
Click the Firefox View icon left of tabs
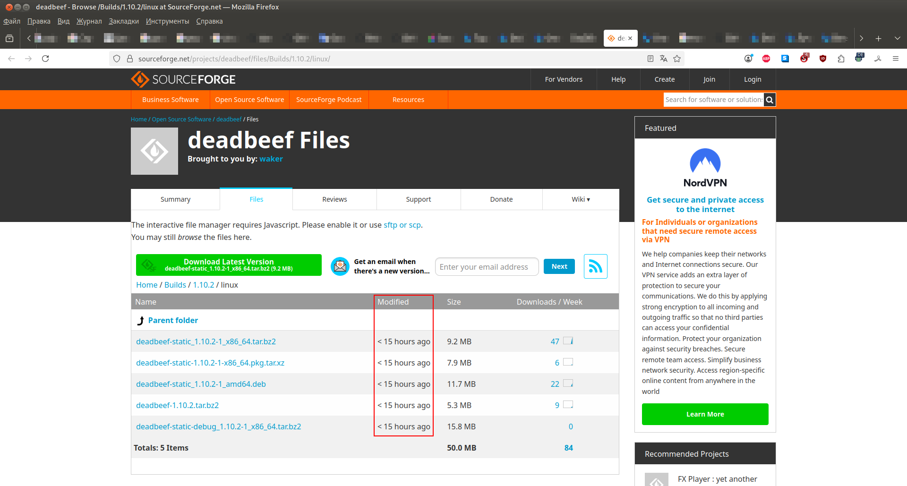[9, 38]
